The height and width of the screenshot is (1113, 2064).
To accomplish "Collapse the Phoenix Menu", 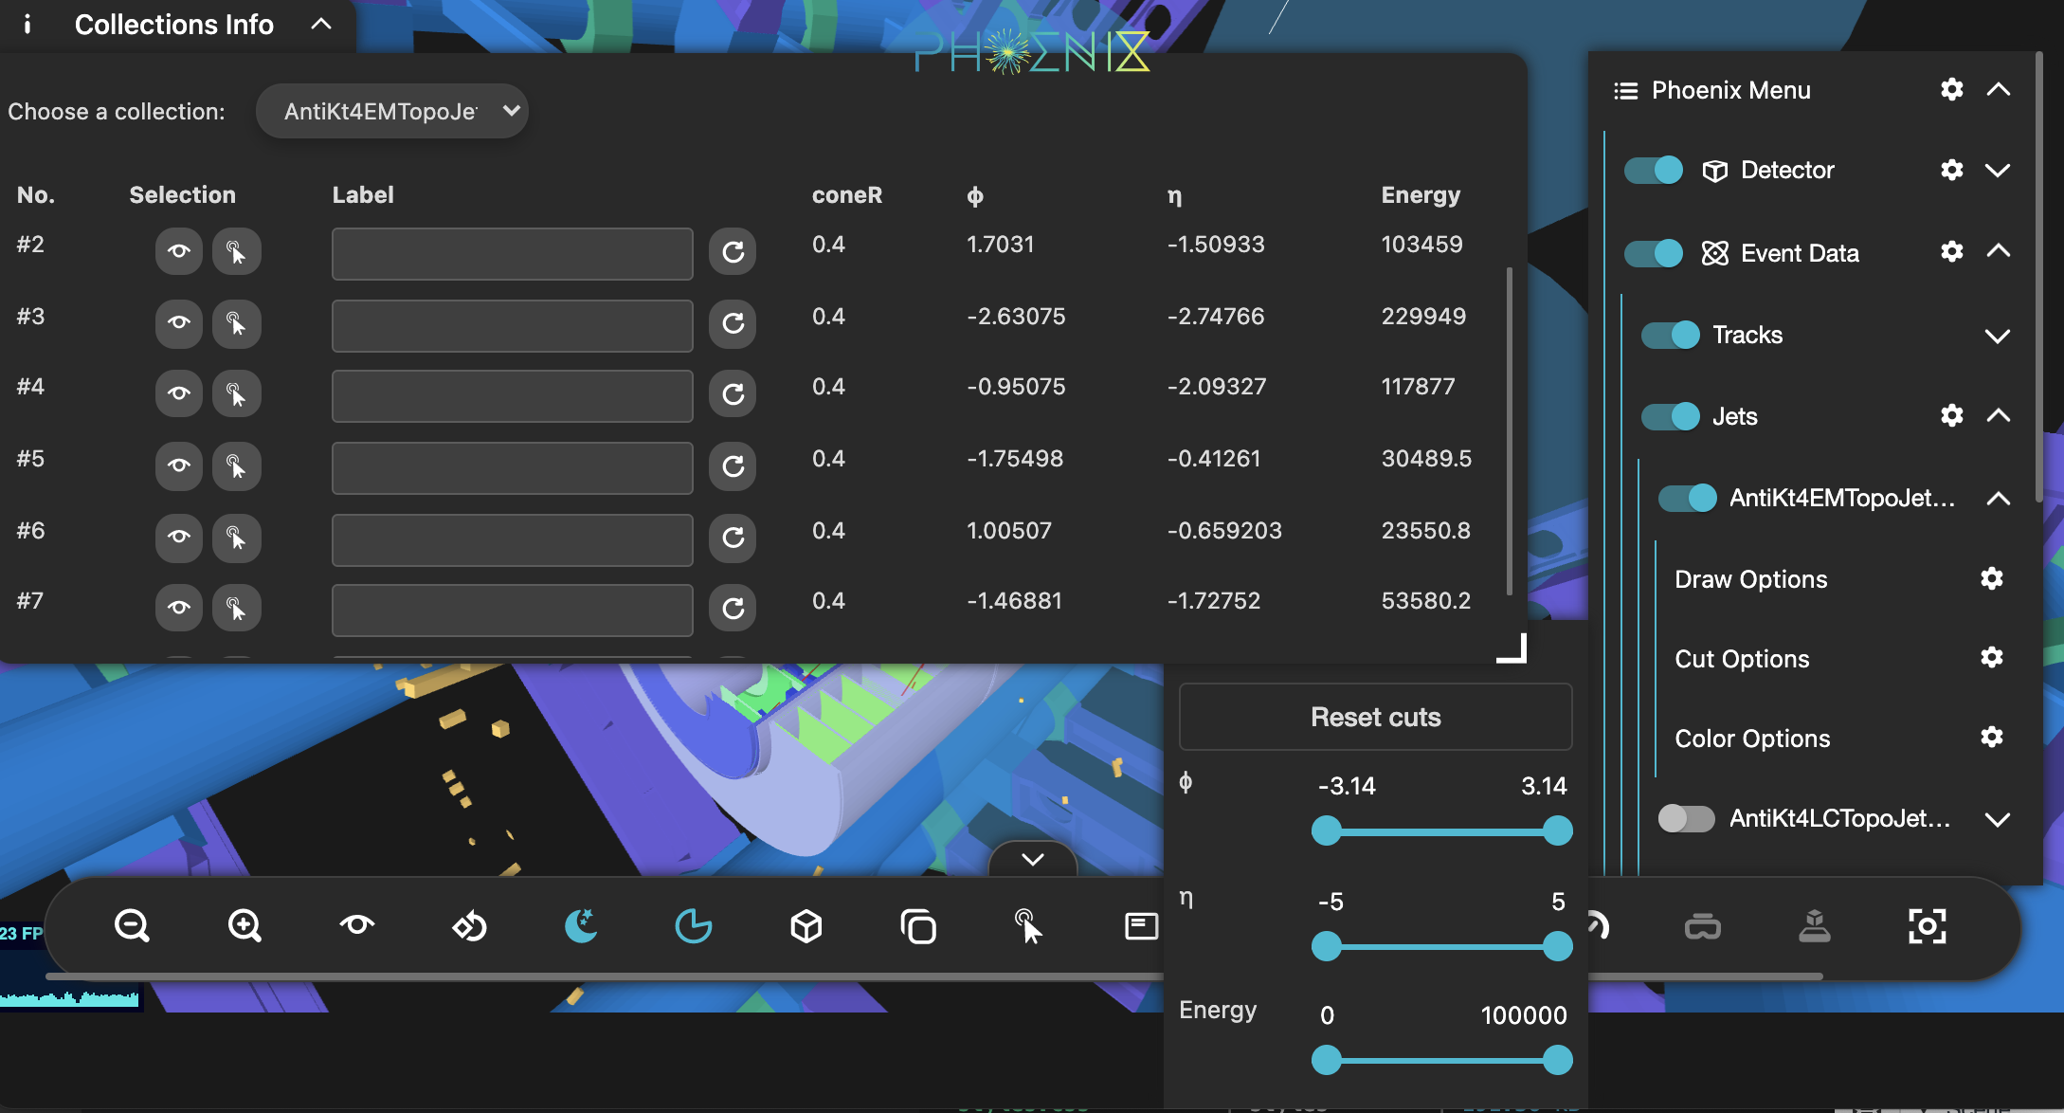I will click(x=2000, y=90).
